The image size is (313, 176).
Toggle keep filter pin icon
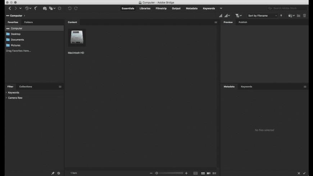(x=53, y=173)
